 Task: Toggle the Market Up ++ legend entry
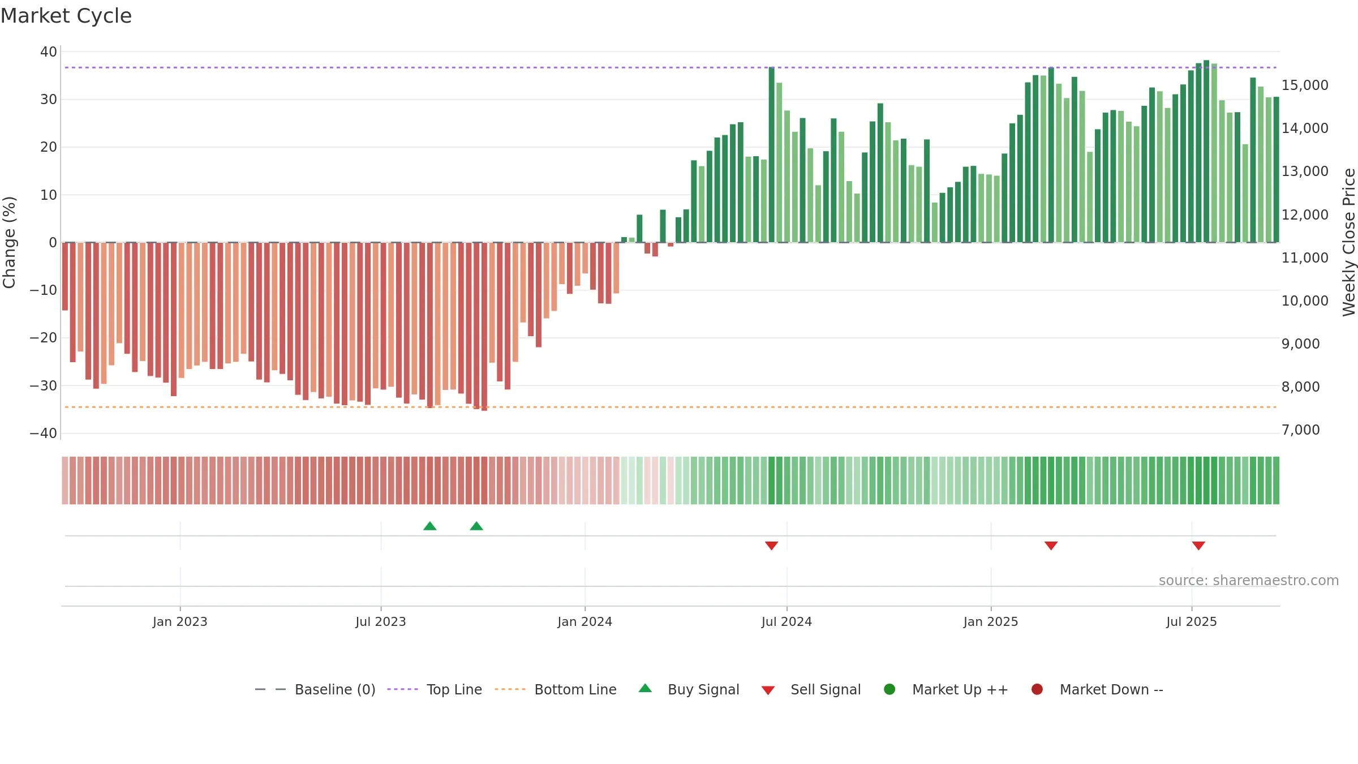(x=946, y=689)
